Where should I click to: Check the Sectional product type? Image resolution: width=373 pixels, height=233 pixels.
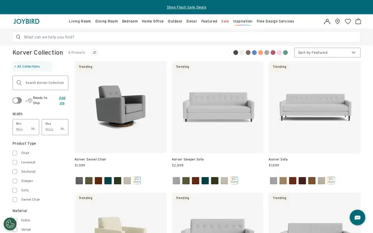click(15, 171)
